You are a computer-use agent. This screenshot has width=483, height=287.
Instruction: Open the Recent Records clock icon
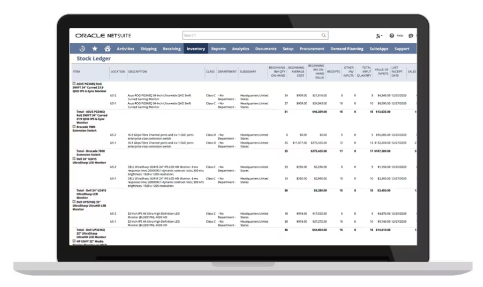(x=82, y=49)
